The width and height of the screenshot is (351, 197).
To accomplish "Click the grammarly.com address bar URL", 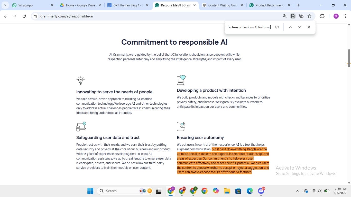I will click(x=67, y=16).
